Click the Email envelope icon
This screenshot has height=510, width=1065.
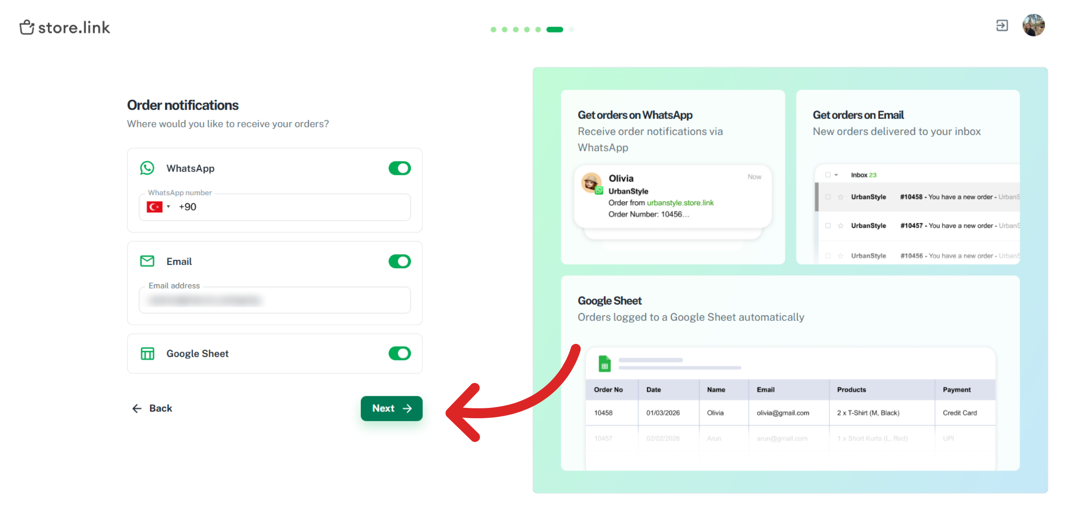pyautogui.click(x=147, y=261)
